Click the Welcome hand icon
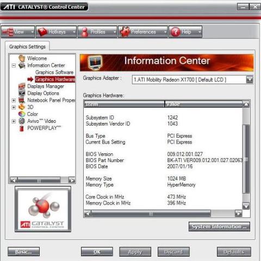The image size is (261, 261). pyautogui.click(x=22, y=58)
